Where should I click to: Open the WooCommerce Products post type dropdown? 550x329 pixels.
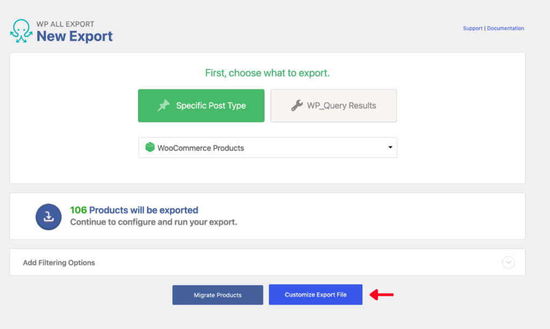pyautogui.click(x=267, y=148)
